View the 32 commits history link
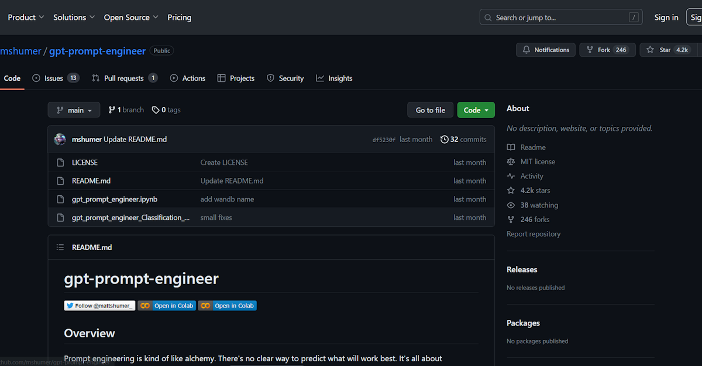 click(x=463, y=139)
